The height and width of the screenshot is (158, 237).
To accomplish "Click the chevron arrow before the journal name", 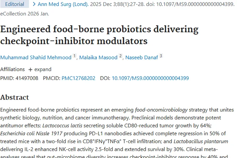I will pyautogui.click(x=34, y=4).
